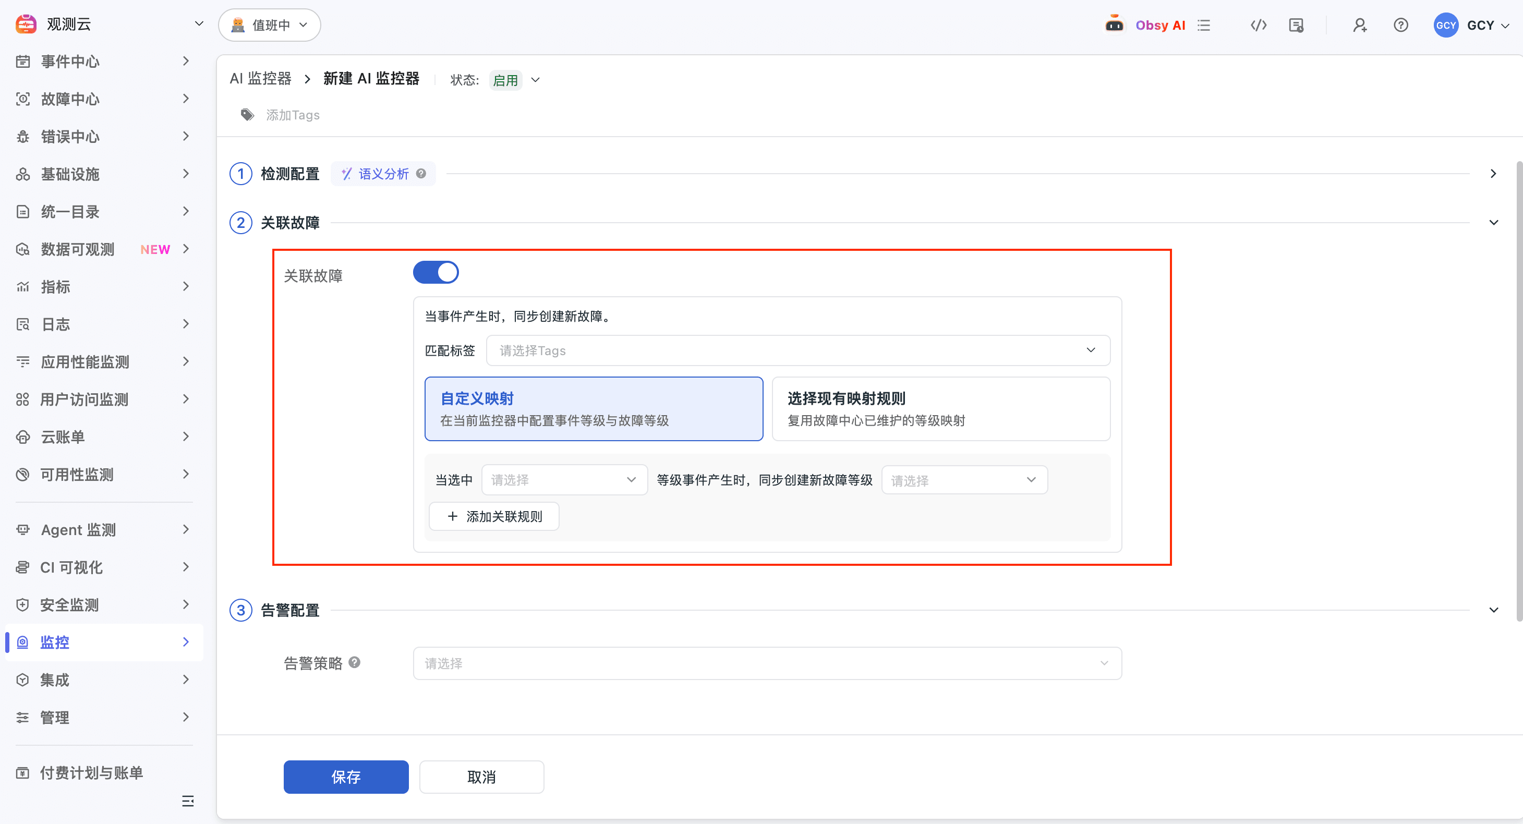Open the 告警策略 dropdown

767,663
